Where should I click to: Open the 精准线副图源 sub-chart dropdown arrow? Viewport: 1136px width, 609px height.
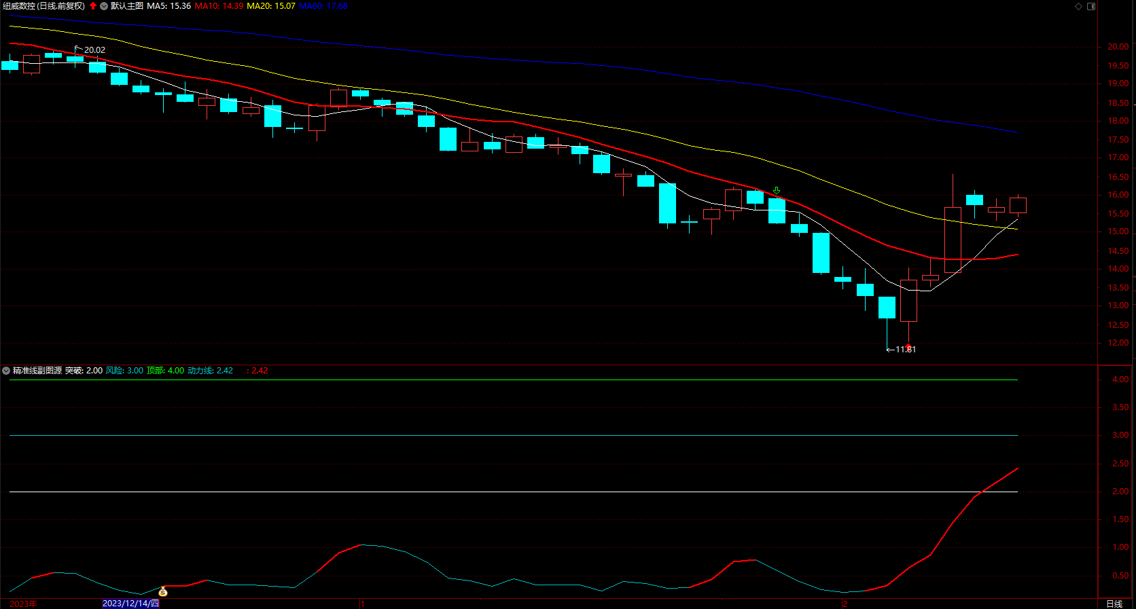coord(6,371)
